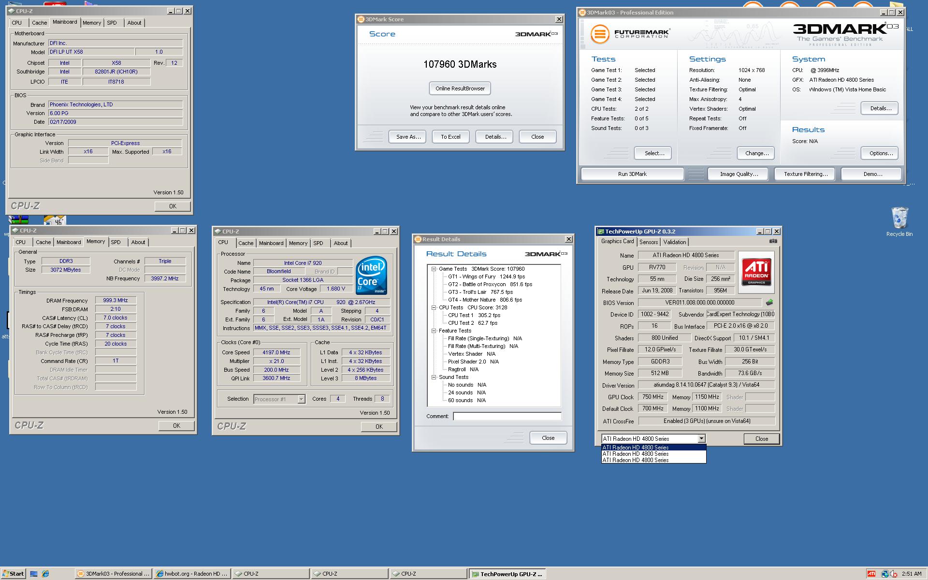Screen dimensions: 928x580
Task: Click the Intel Core i7 logo badge
Action: tap(371, 275)
